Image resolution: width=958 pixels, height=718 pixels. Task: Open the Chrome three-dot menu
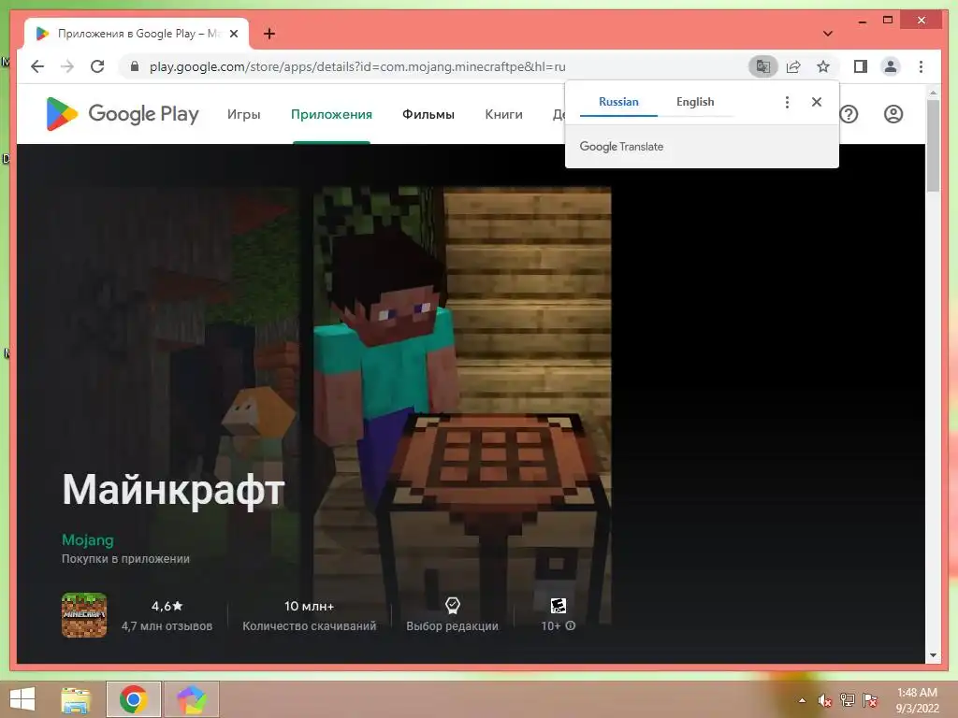[921, 66]
